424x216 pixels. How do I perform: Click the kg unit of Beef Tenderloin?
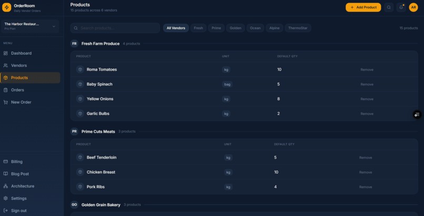point(228,158)
